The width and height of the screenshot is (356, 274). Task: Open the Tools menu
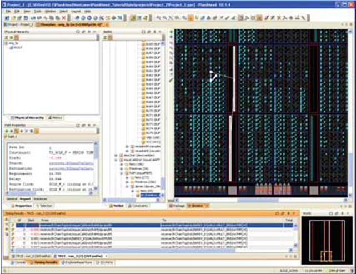click(x=38, y=11)
